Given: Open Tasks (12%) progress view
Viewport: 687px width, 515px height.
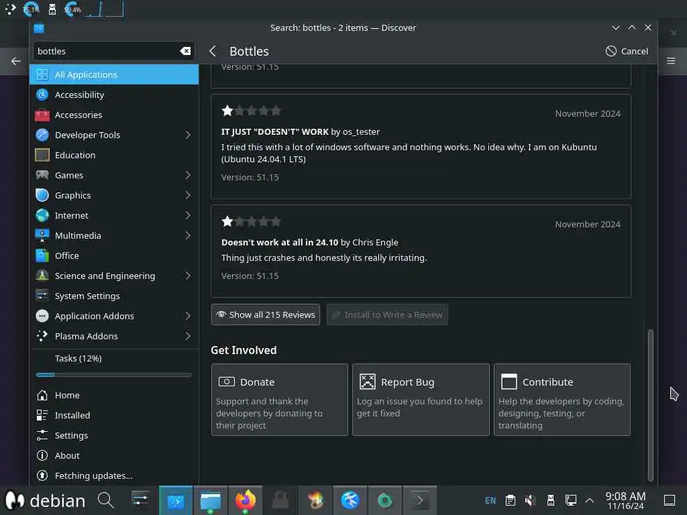Looking at the screenshot, I should point(114,365).
